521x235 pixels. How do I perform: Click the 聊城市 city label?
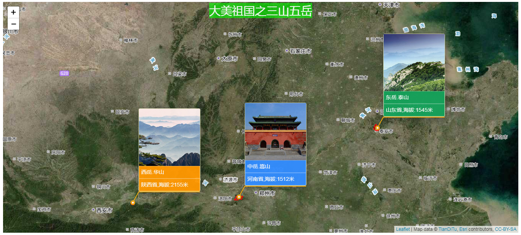pos(348,120)
